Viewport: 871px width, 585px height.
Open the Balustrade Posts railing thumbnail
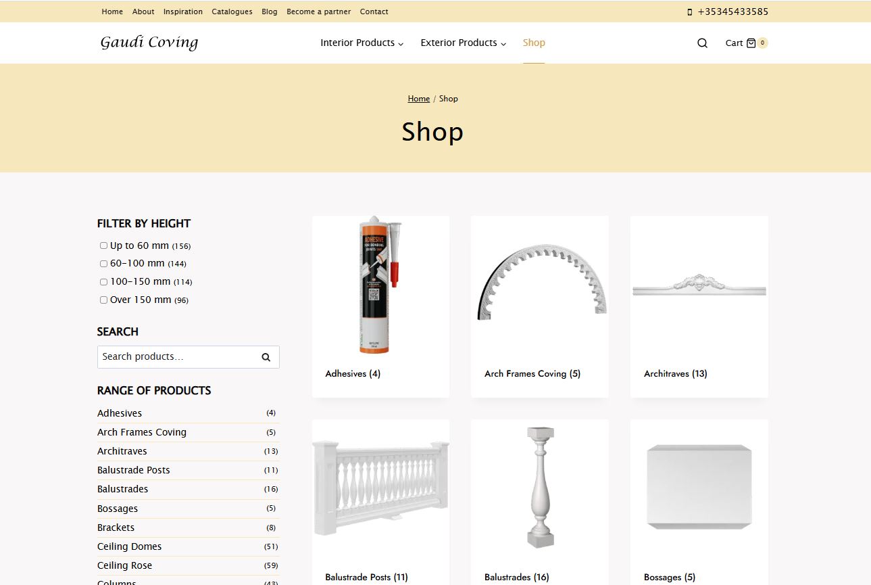(380, 488)
